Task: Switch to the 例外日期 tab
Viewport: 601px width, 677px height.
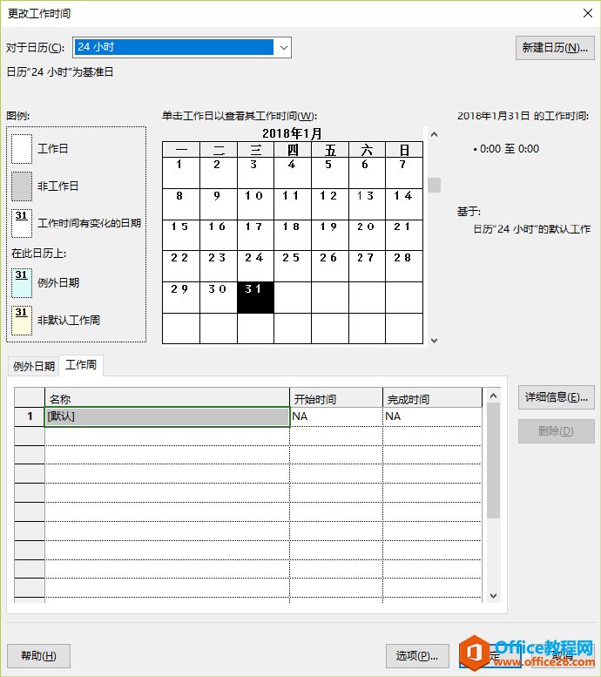Action: pyautogui.click(x=34, y=366)
